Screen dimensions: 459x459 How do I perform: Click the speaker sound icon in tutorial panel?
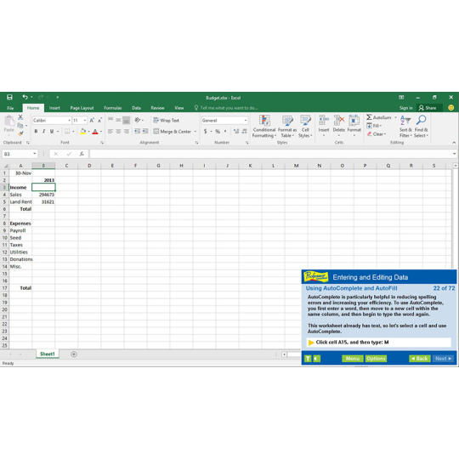[316, 359]
